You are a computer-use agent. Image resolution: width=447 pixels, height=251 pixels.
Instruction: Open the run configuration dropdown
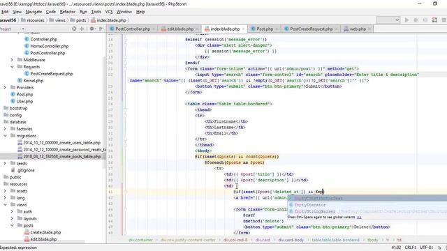coord(388,20)
